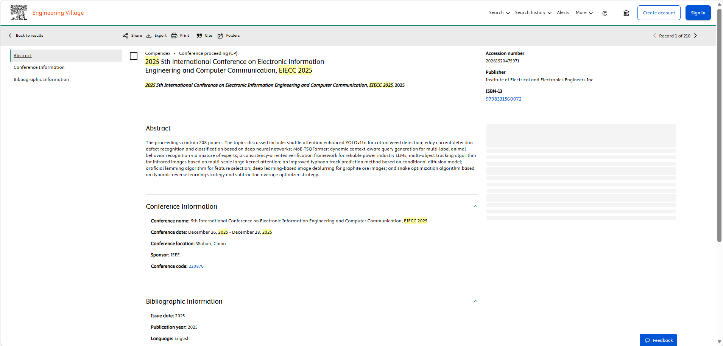723x346 pixels.
Task: Click the 'Record 1 of 210' text
Action: (675, 36)
